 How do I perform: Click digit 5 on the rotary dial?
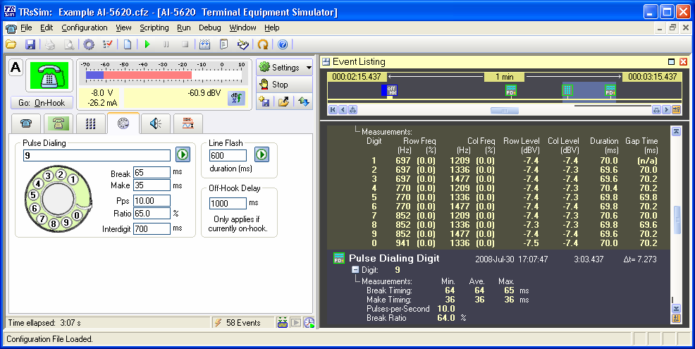[x=33, y=195]
